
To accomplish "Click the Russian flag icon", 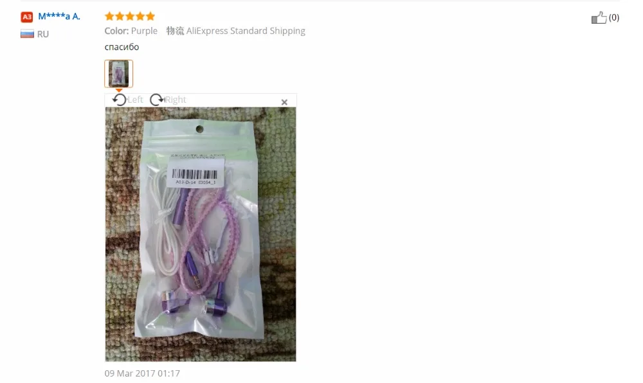I will point(27,34).
